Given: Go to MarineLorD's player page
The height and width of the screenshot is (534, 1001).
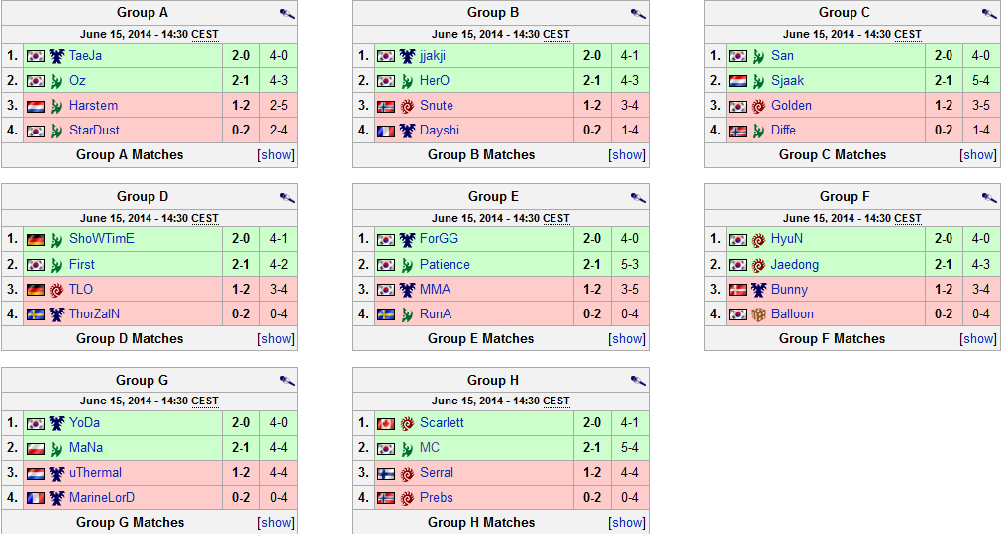Looking at the screenshot, I should coord(102,498).
